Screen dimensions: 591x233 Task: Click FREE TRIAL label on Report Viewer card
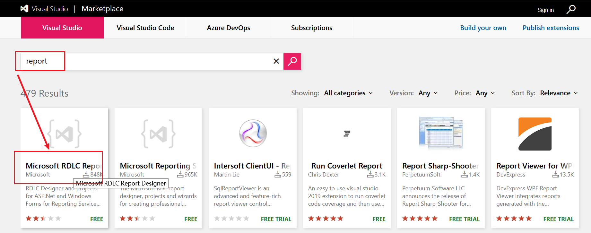(x=558, y=219)
